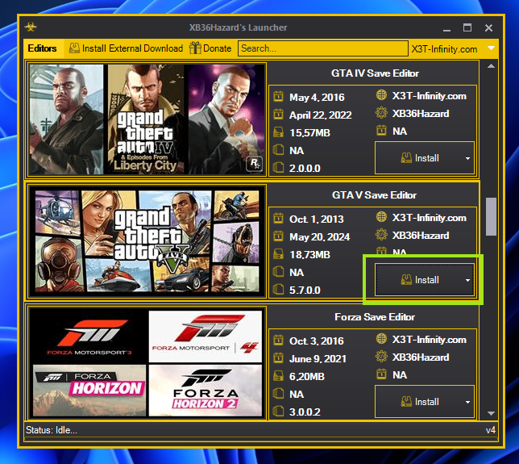This screenshot has height=464, width=519.
Task: Close XB36Hazard's Launcher window
Action: tap(488, 27)
